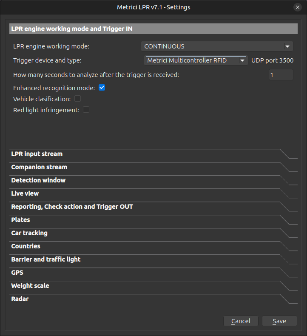Click the 'Enhanced recognition mode:' label

[x=54, y=88]
